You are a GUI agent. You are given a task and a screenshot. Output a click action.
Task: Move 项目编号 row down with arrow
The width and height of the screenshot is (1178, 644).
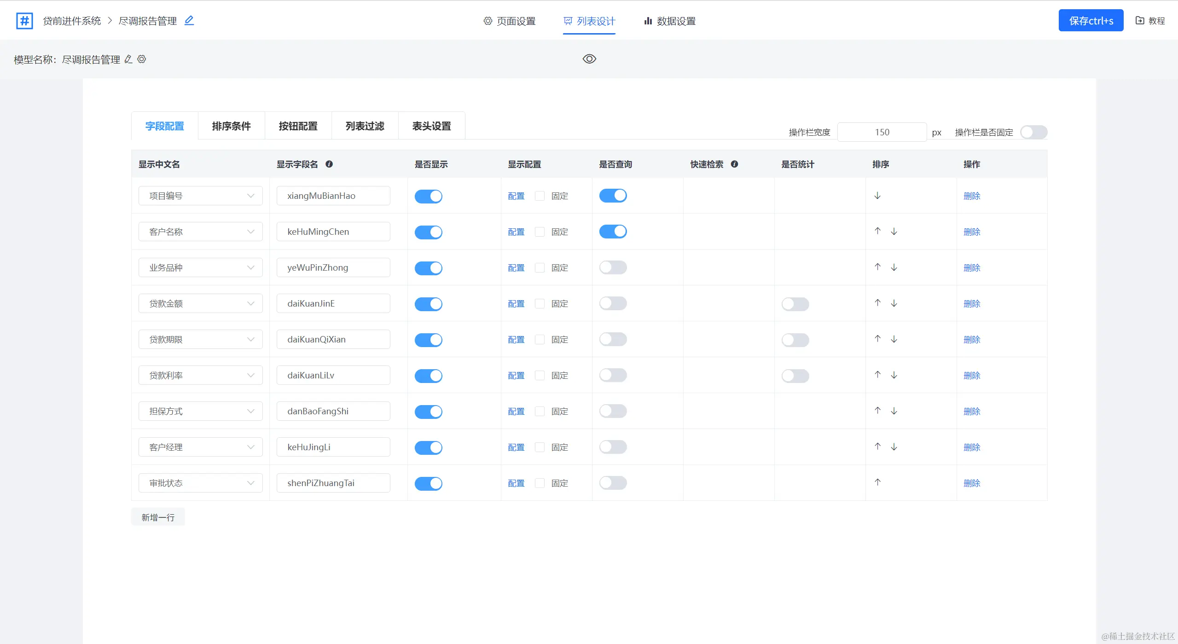(x=877, y=196)
